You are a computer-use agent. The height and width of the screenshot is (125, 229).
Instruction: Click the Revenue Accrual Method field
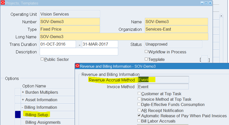(163, 80)
